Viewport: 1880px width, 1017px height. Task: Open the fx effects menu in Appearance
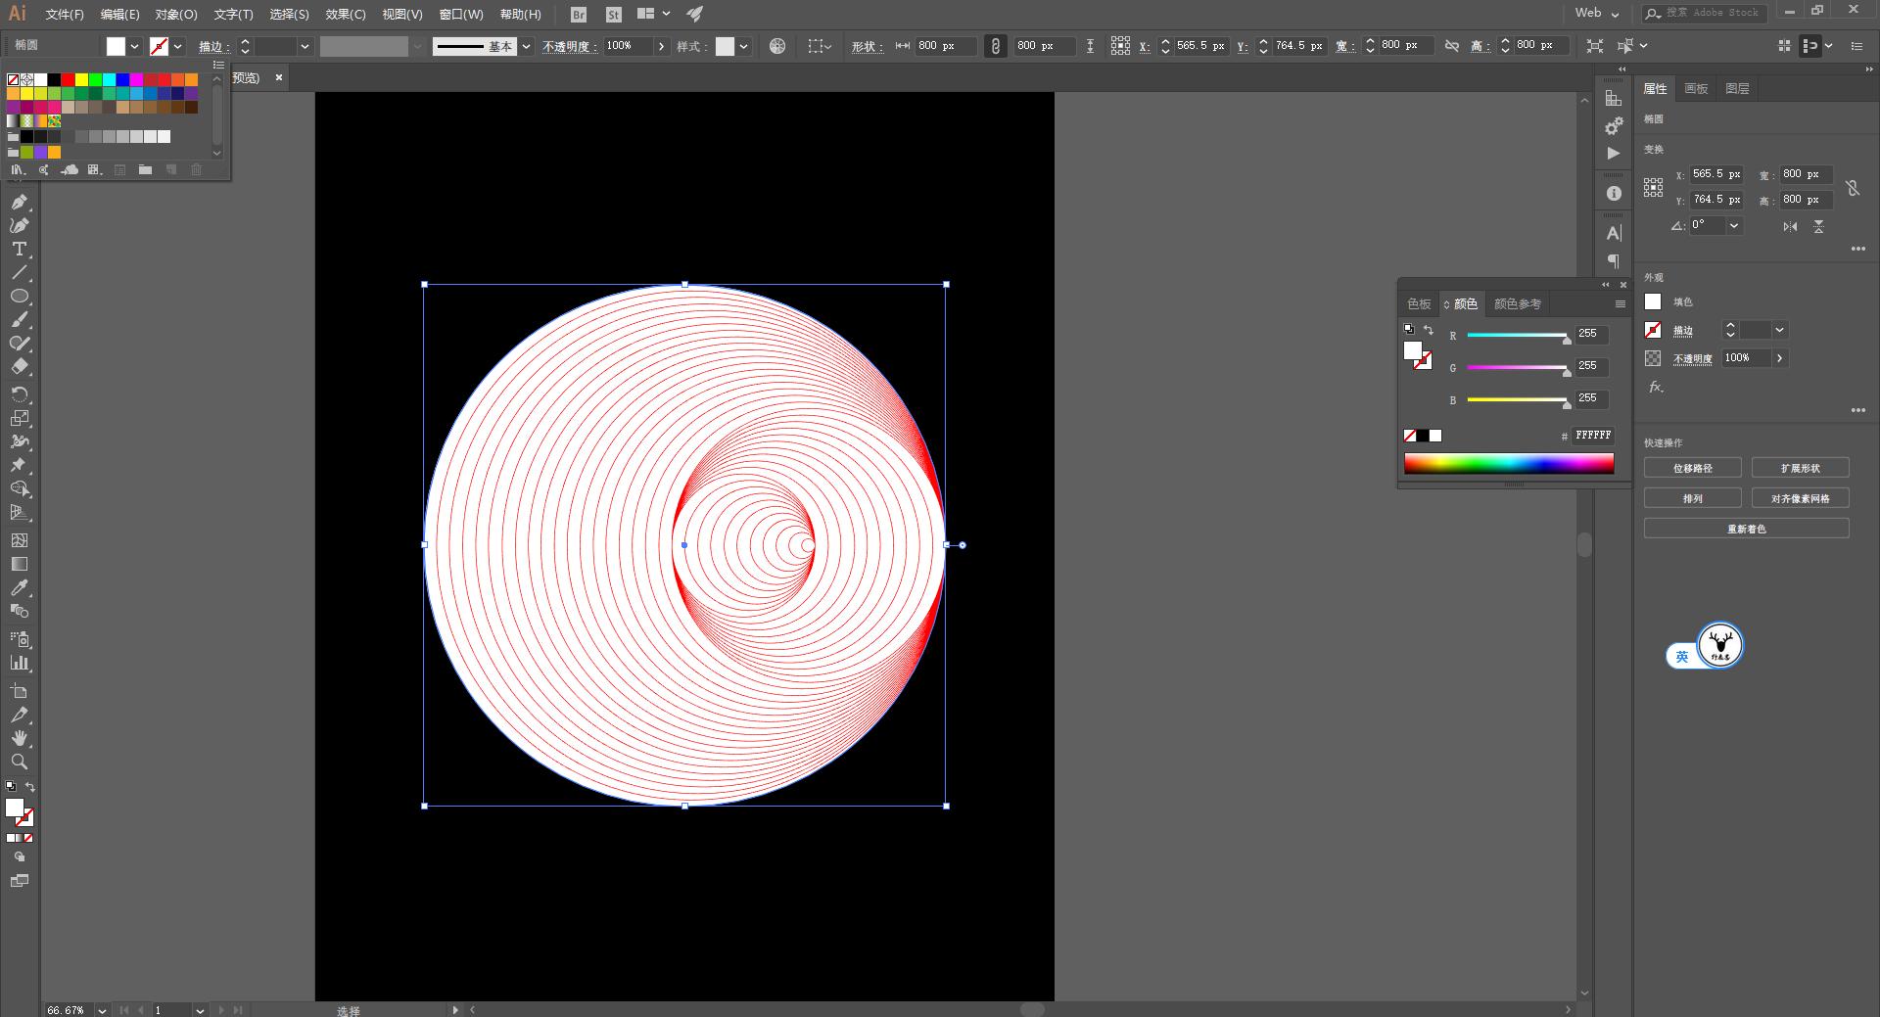1655,388
